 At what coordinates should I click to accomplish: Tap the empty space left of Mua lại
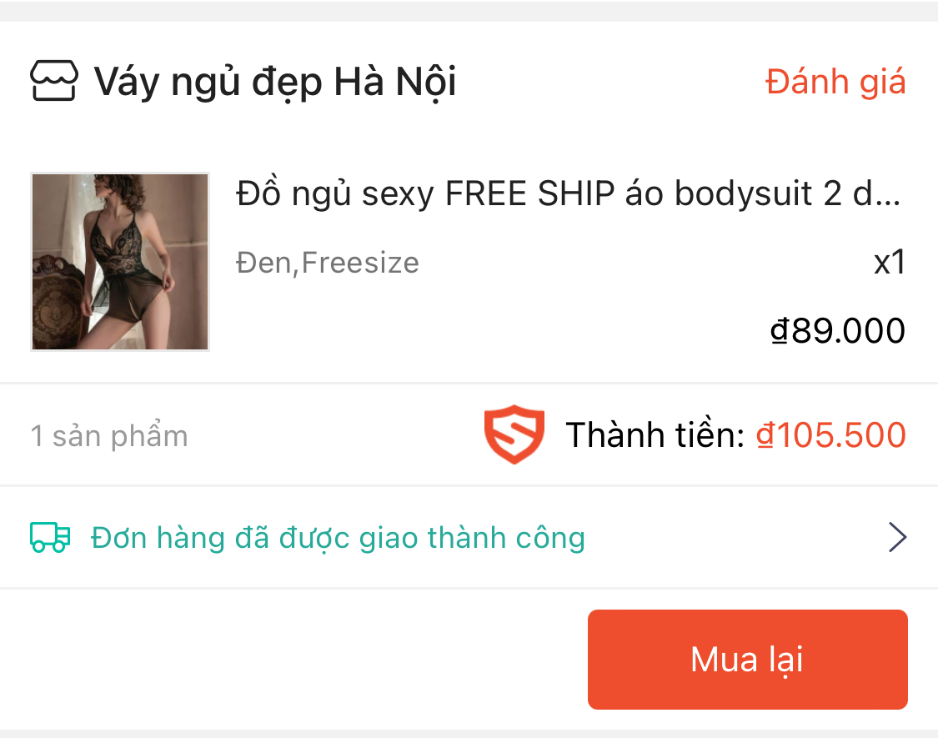[x=293, y=659]
